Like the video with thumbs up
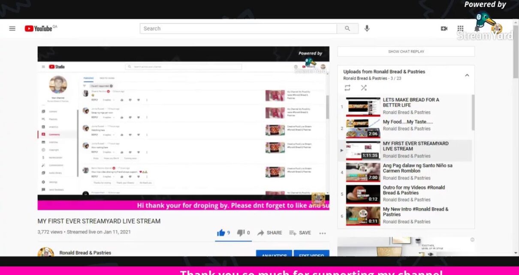 point(221,233)
